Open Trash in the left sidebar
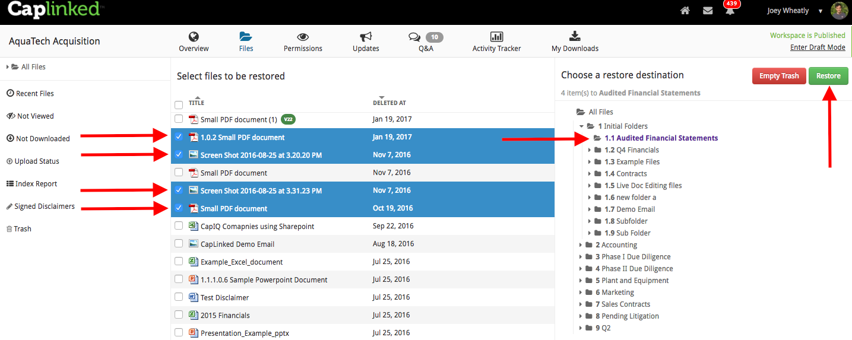 click(x=18, y=229)
